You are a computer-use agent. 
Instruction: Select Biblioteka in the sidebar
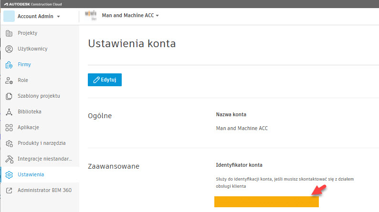[30, 112]
